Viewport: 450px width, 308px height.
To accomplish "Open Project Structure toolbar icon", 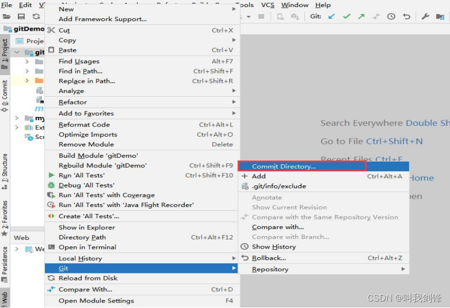I will 440,17.
